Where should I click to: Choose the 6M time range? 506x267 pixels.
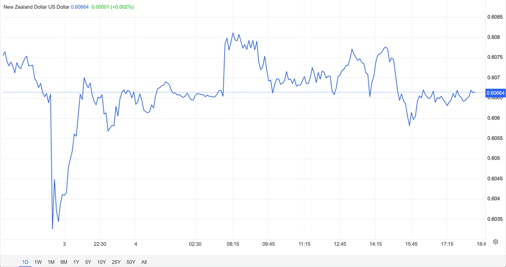[64, 262]
